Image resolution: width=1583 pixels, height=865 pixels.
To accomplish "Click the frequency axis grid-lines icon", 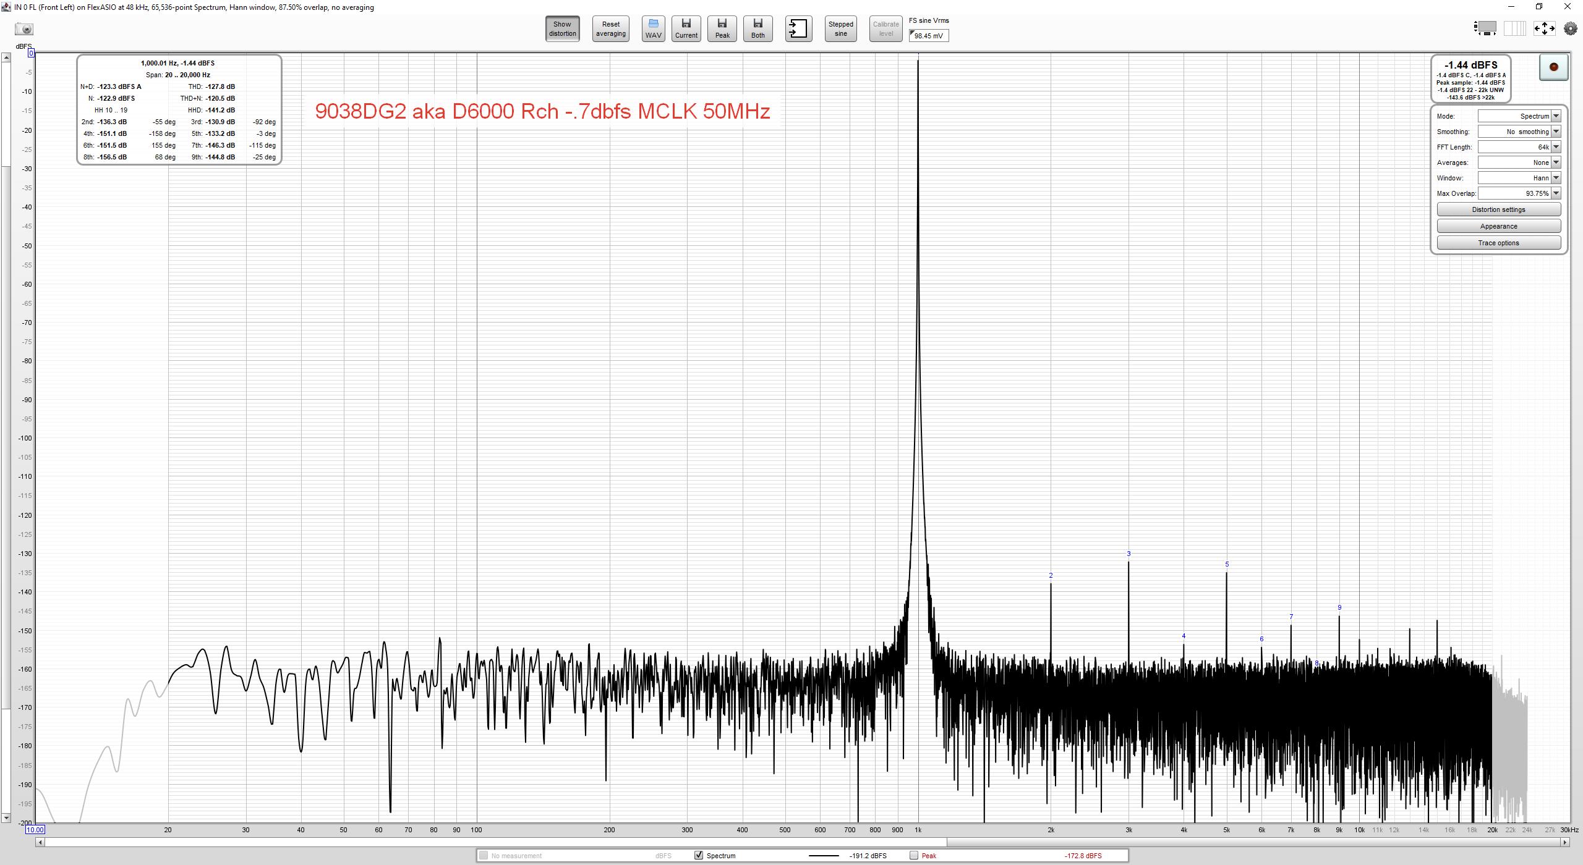I will [x=1514, y=28].
